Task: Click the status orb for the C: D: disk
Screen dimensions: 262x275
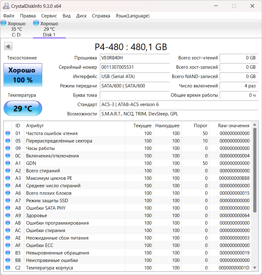Action: coord(3,23)
